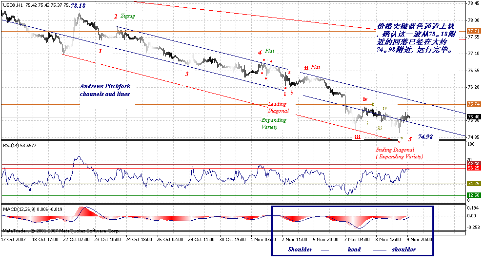
Task: Click the 74.85 price axis value
Action: (x=473, y=137)
